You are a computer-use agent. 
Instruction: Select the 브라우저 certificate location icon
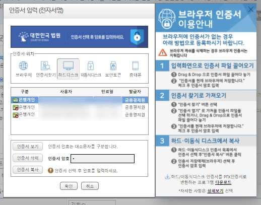pos(23,69)
